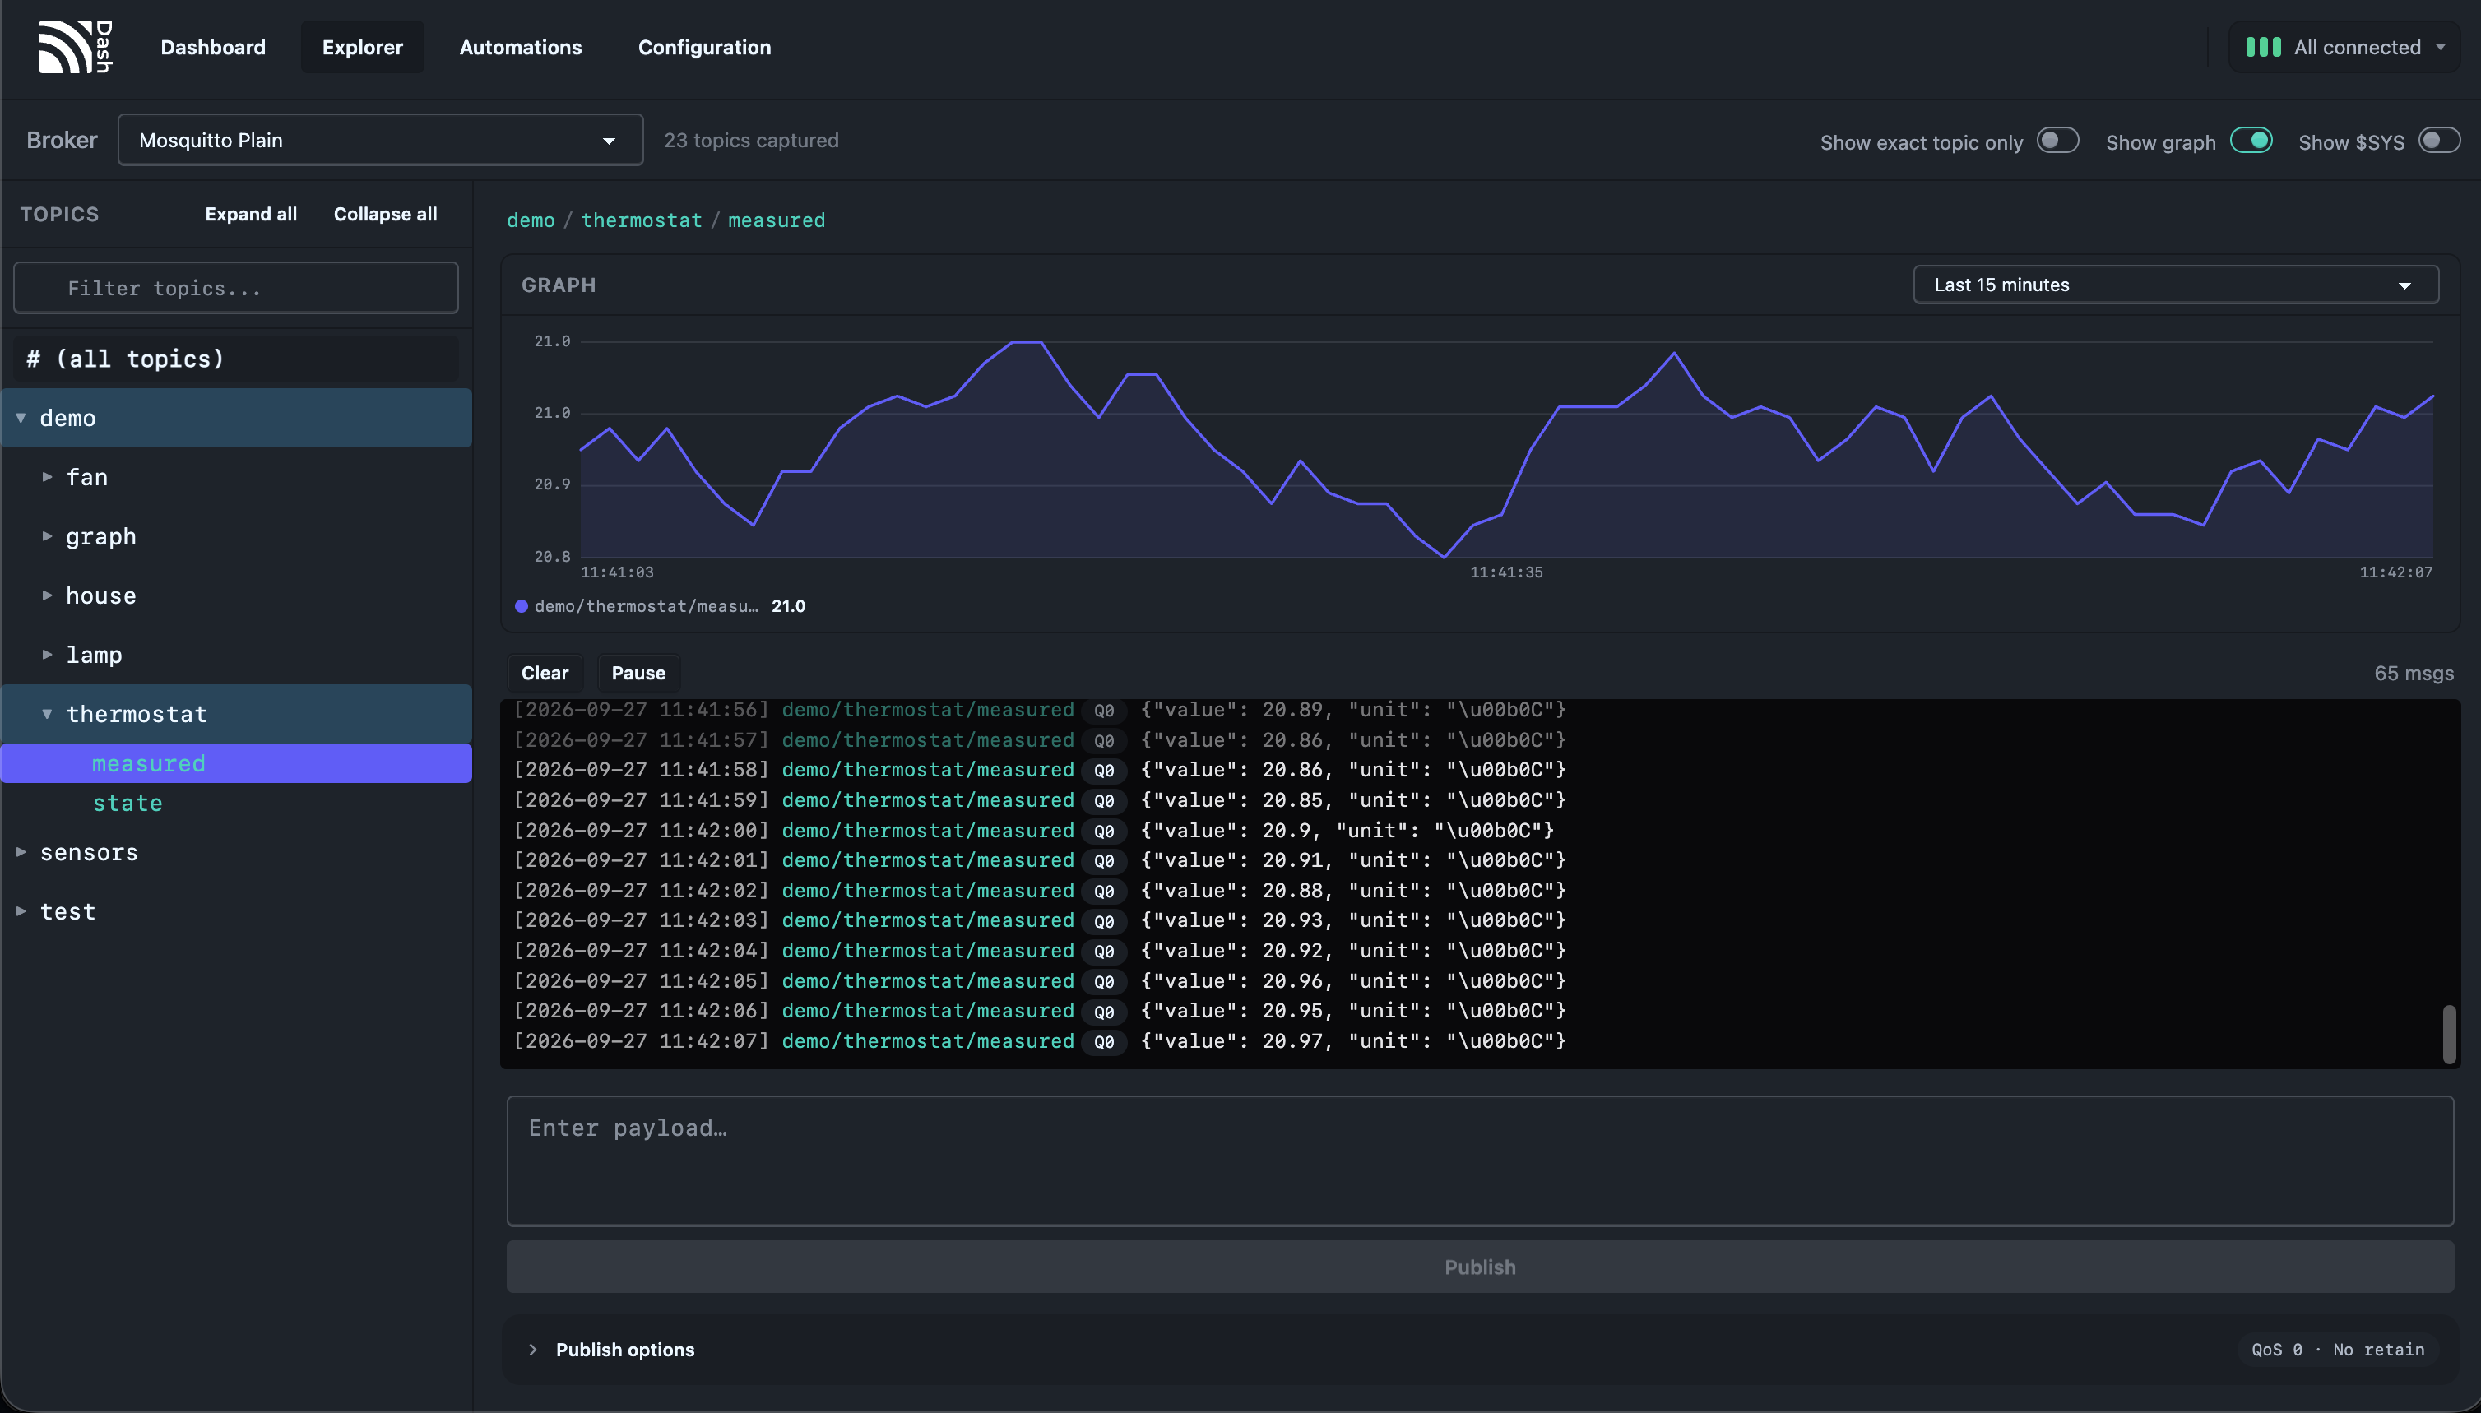Open the Automations tab
The width and height of the screenshot is (2481, 1413).
(x=520, y=47)
